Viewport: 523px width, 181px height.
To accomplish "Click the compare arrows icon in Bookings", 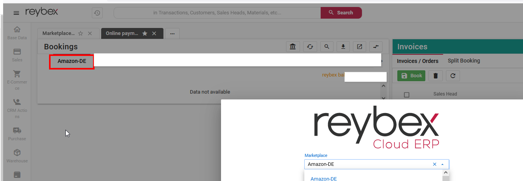I will [376, 47].
